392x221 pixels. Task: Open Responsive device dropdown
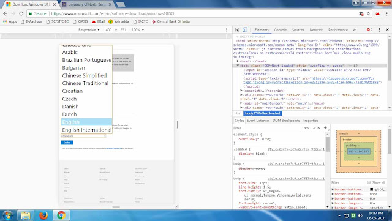pyautogui.click(x=89, y=30)
